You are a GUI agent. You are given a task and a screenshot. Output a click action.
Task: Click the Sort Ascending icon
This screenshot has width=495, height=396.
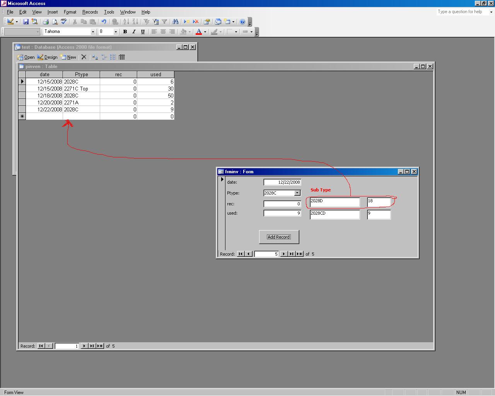[126, 22]
